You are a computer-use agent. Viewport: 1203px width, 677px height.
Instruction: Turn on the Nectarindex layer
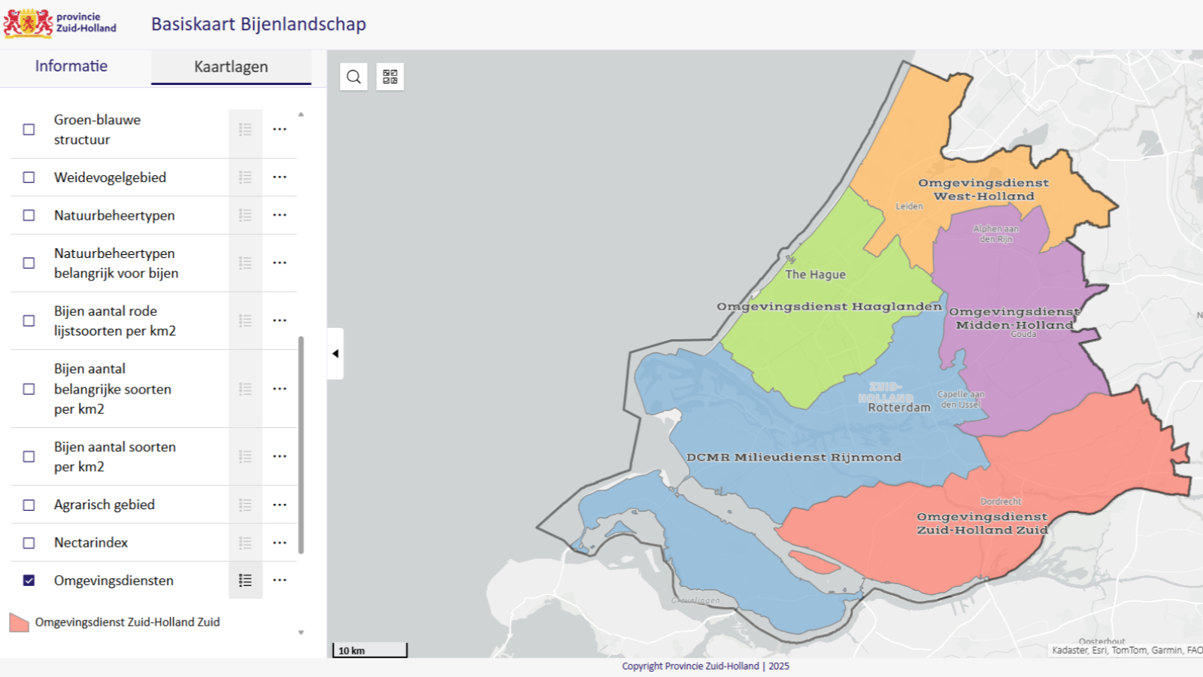click(29, 542)
